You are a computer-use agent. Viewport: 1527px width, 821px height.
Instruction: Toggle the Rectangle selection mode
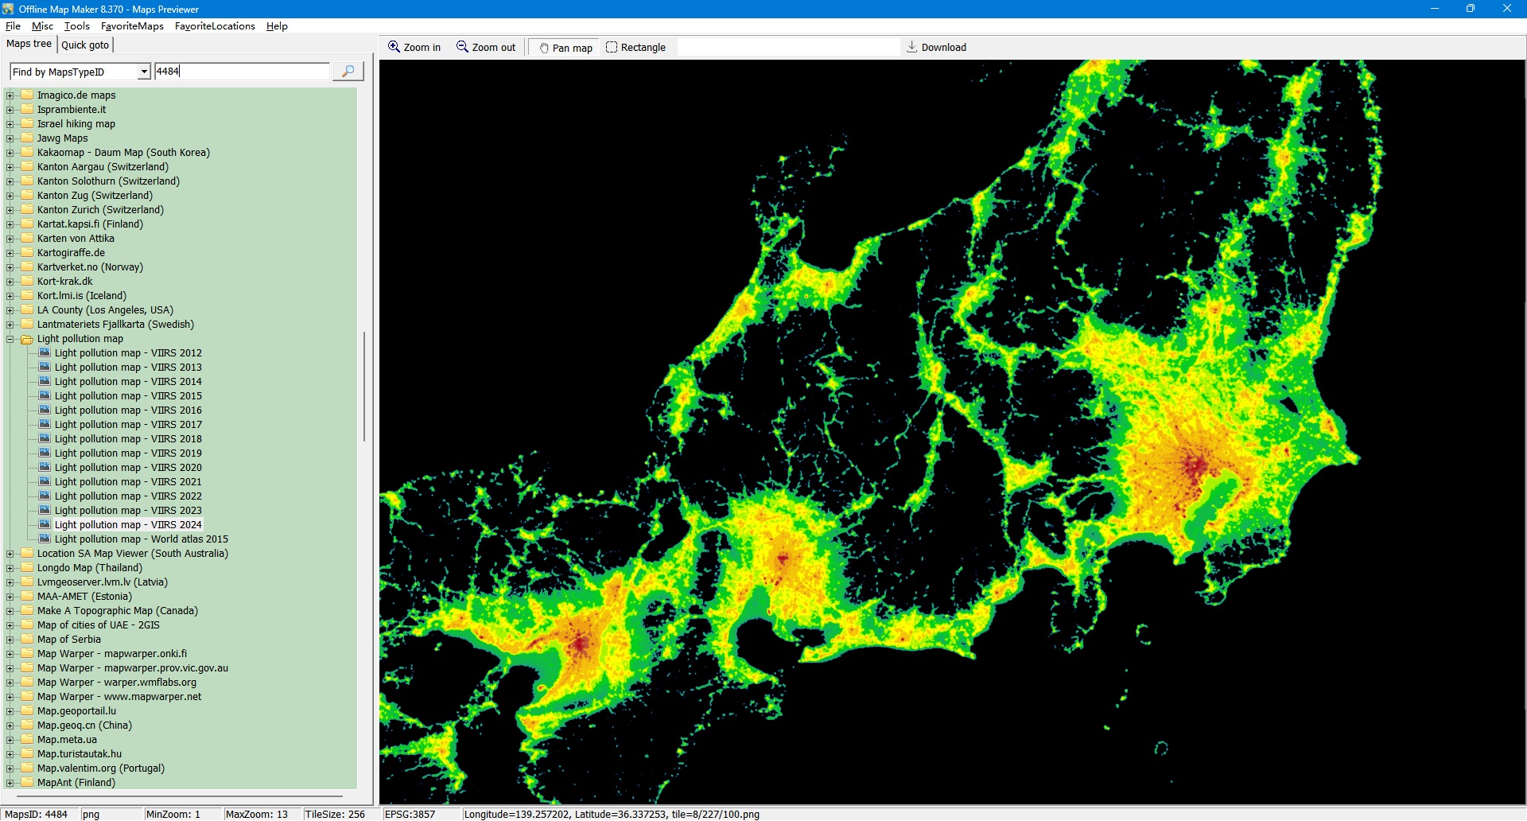pos(635,48)
